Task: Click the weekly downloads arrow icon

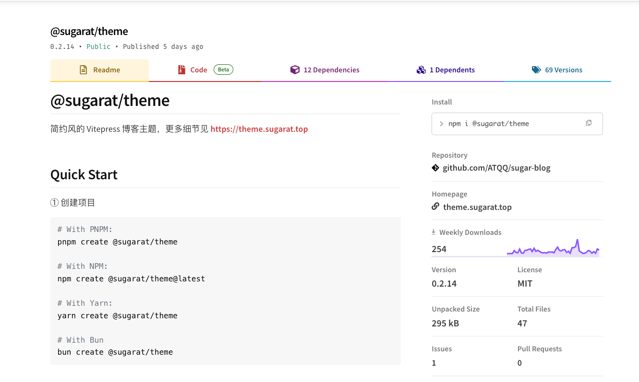Action: (434, 232)
